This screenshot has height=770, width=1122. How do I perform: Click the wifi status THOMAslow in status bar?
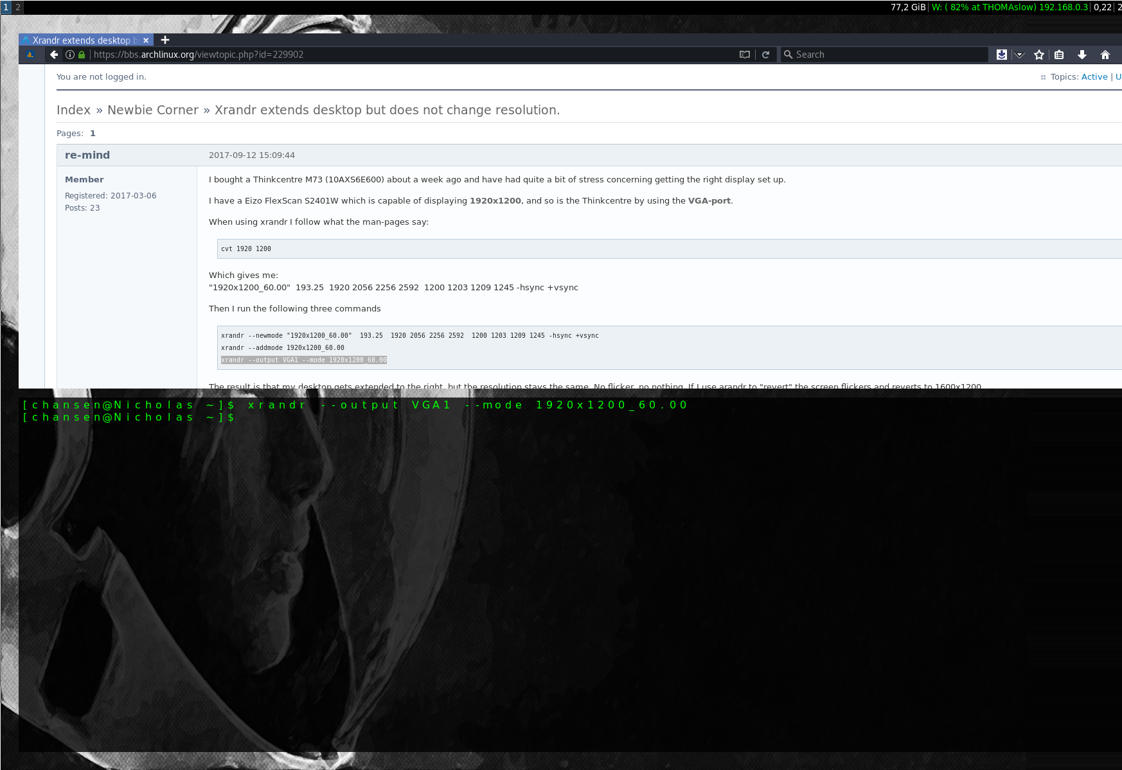click(x=1010, y=7)
